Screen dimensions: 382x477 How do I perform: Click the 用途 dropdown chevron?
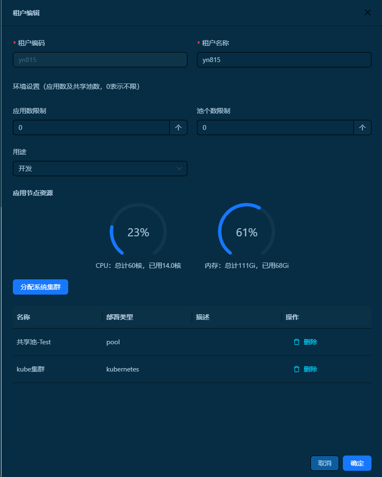179,169
